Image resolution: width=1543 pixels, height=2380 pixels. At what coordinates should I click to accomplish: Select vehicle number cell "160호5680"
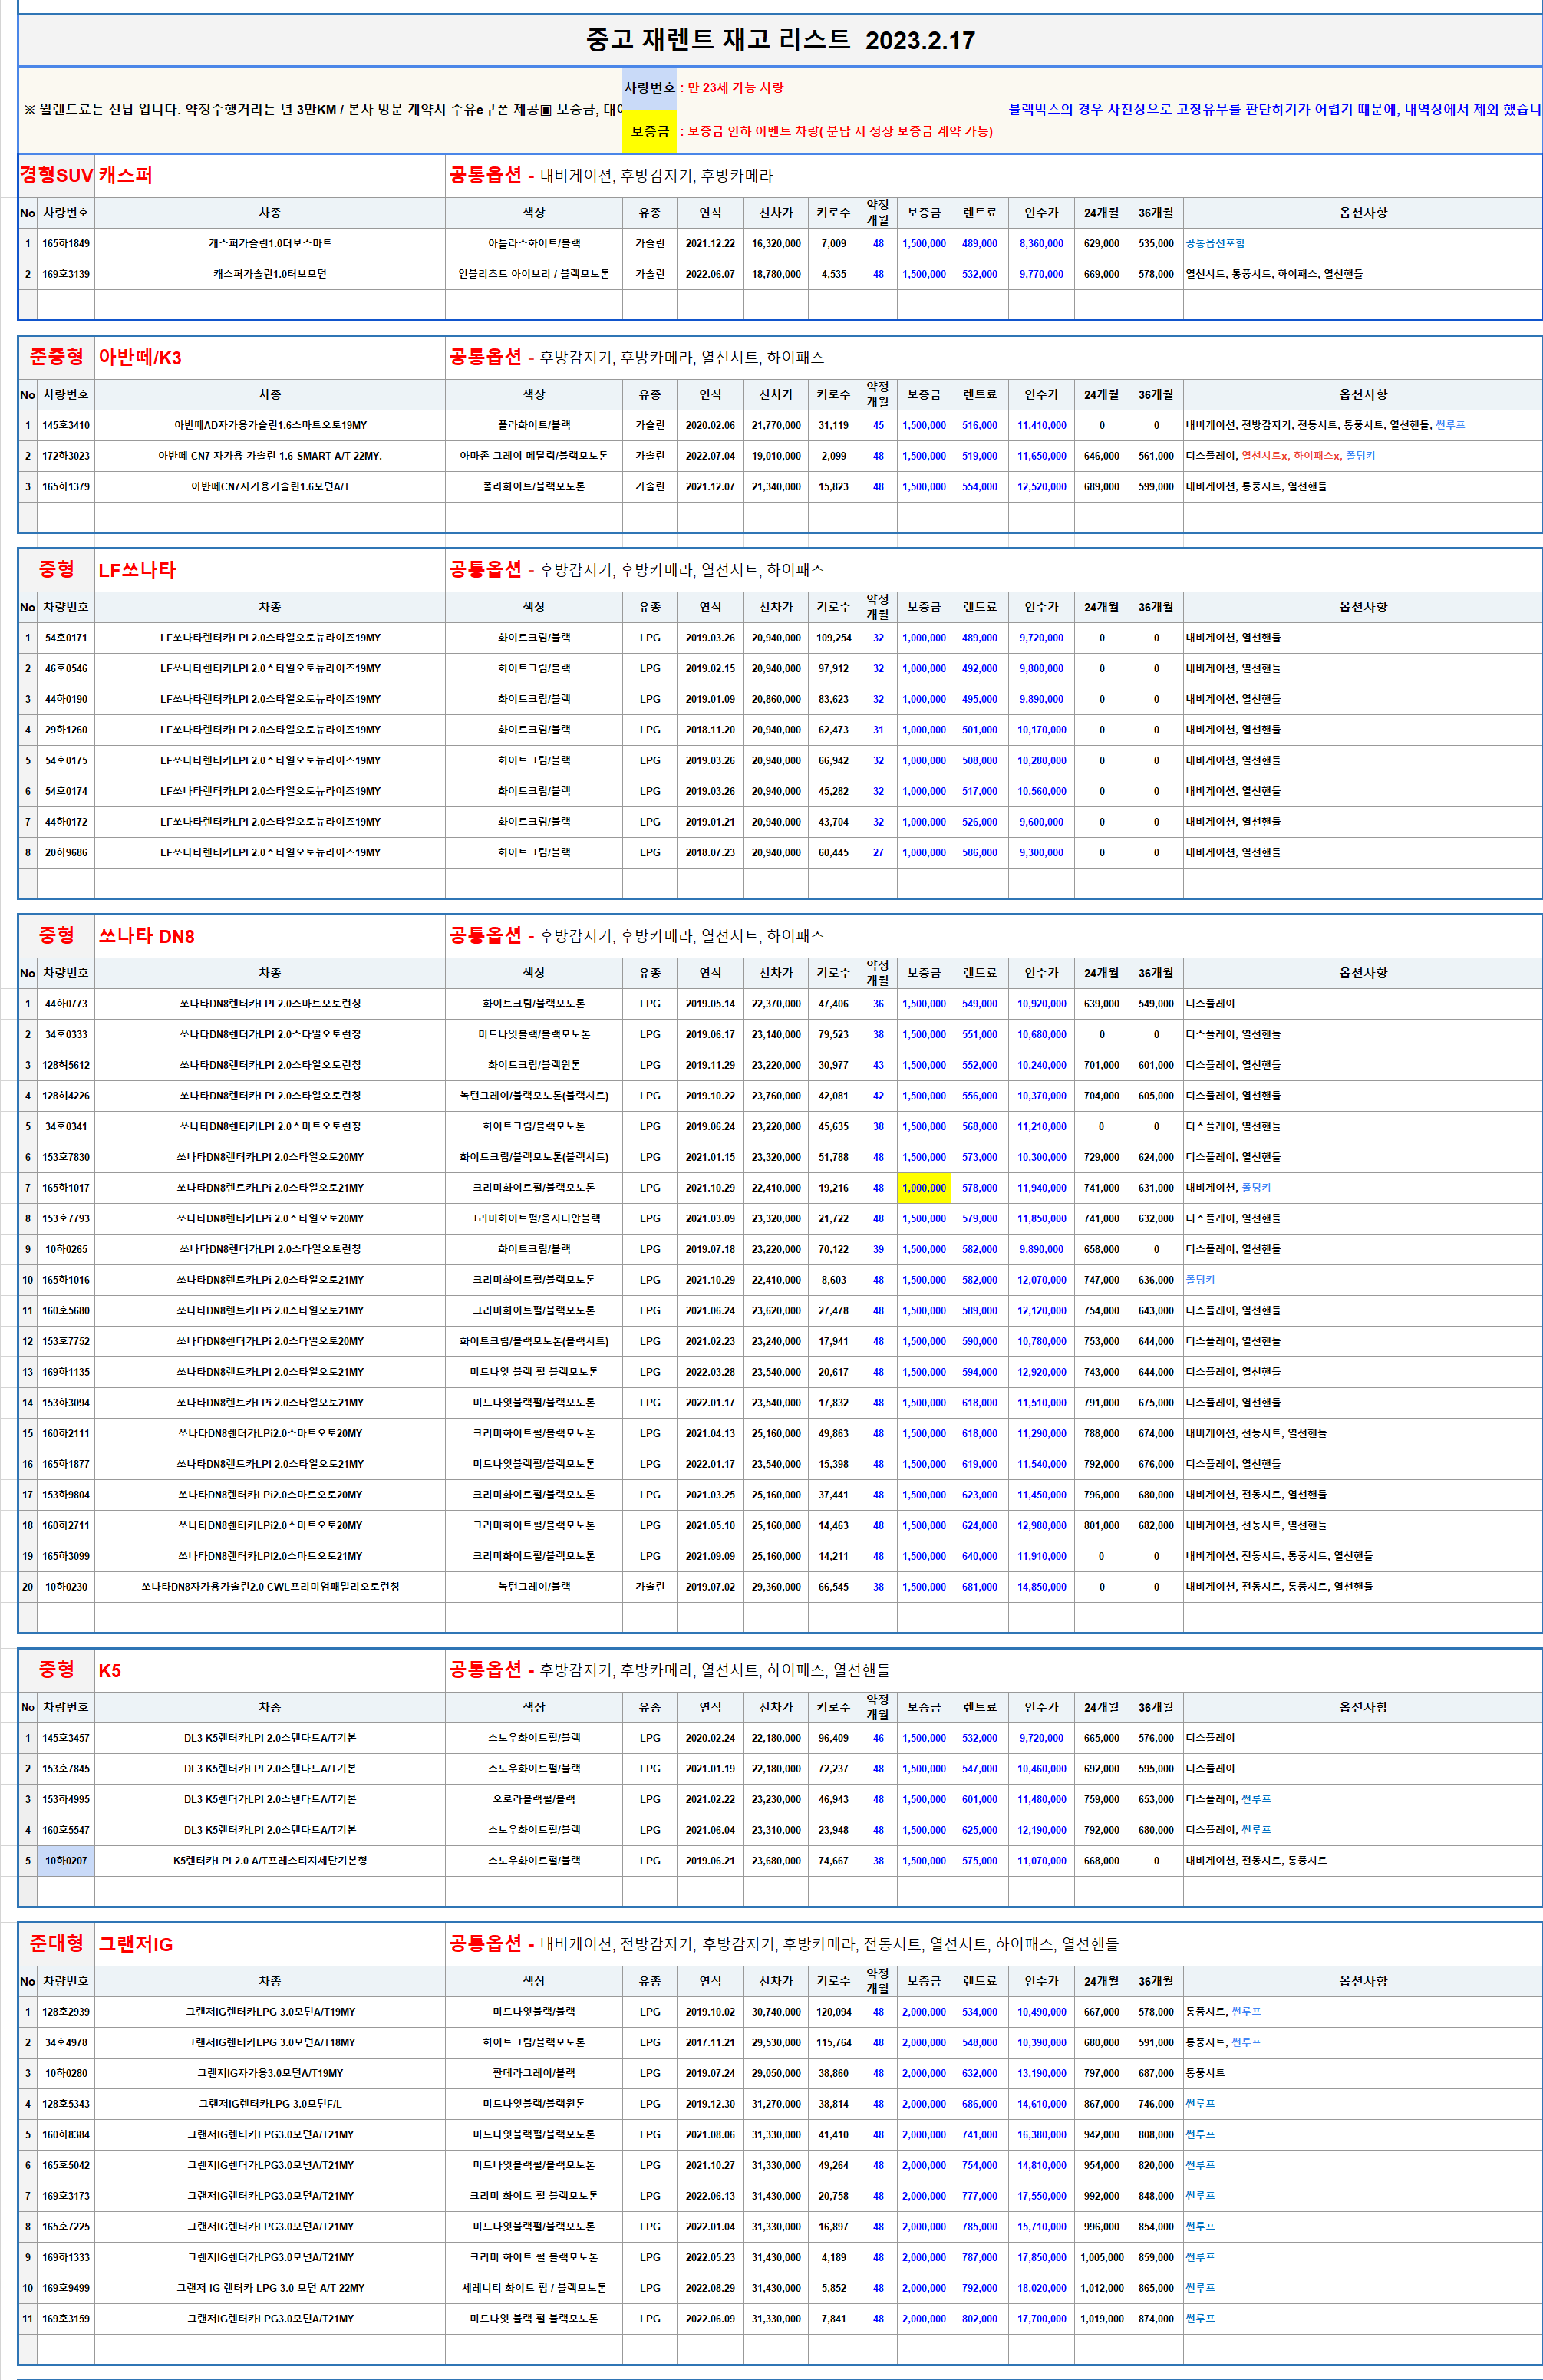click(66, 1311)
